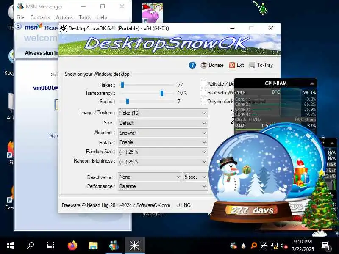The height and width of the screenshot is (254, 339).
Task: Click the decorated Christmas tree gadget
Action: pos(320,203)
